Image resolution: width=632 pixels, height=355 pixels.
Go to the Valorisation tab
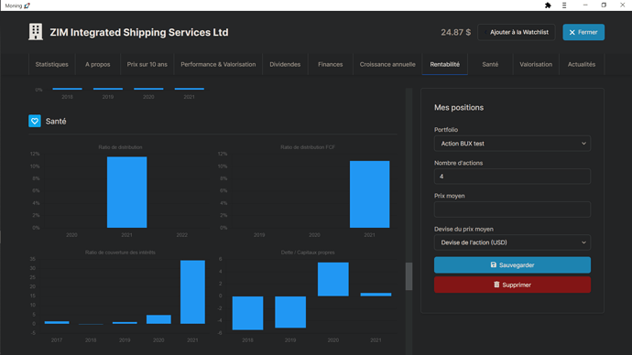click(536, 64)
